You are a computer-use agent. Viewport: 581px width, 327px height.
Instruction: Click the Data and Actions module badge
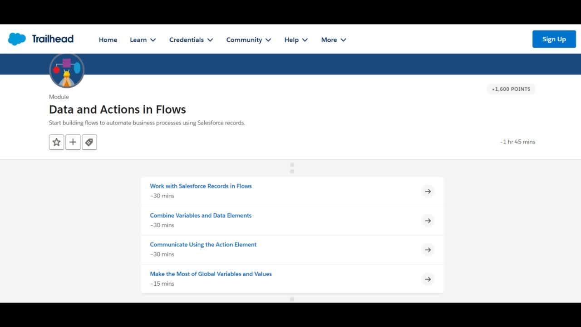[67, 71]
